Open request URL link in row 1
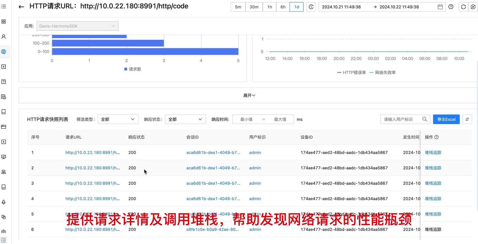 (93, 152)
